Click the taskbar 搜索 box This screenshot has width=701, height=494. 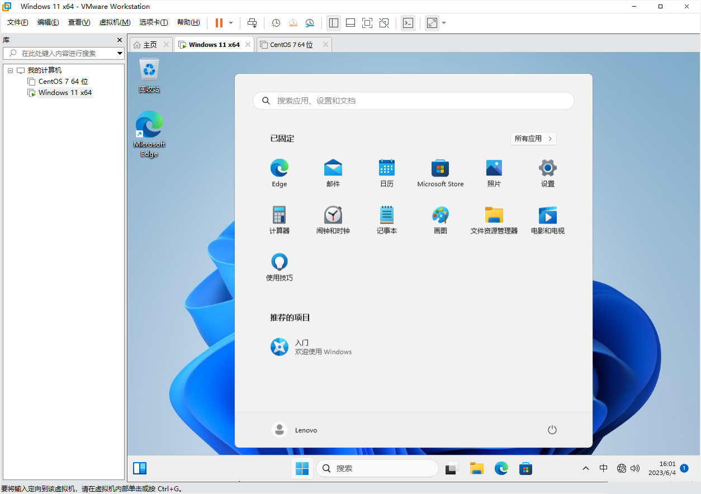(377, 468)
